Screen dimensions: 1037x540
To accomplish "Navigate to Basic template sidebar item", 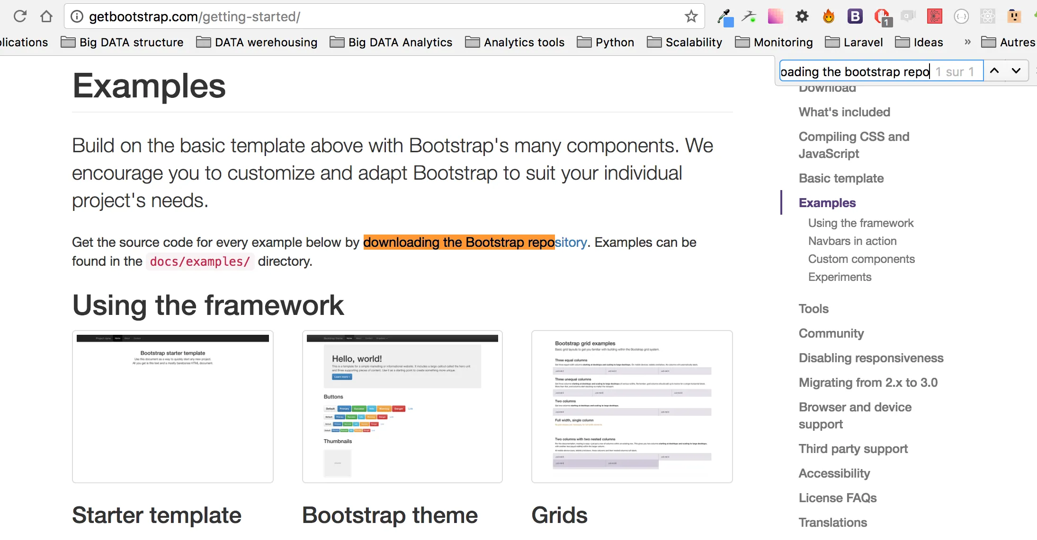I will [841, 178].
